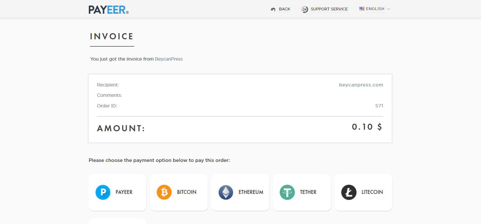Select Bitcoin payment option label
481x224 pixels.
[187, 192]
